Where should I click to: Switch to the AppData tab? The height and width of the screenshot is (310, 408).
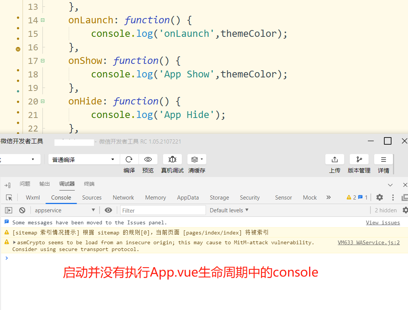pyautogui.click(x=188, y=198)
